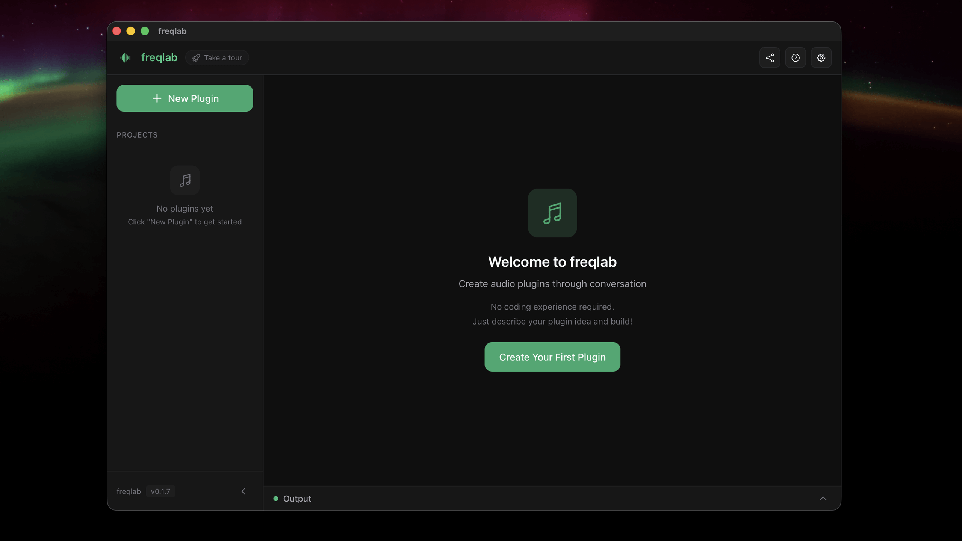962x541 pixels.
Task: Click the No plugins yet placeholder area
Action: coord(185,209)
